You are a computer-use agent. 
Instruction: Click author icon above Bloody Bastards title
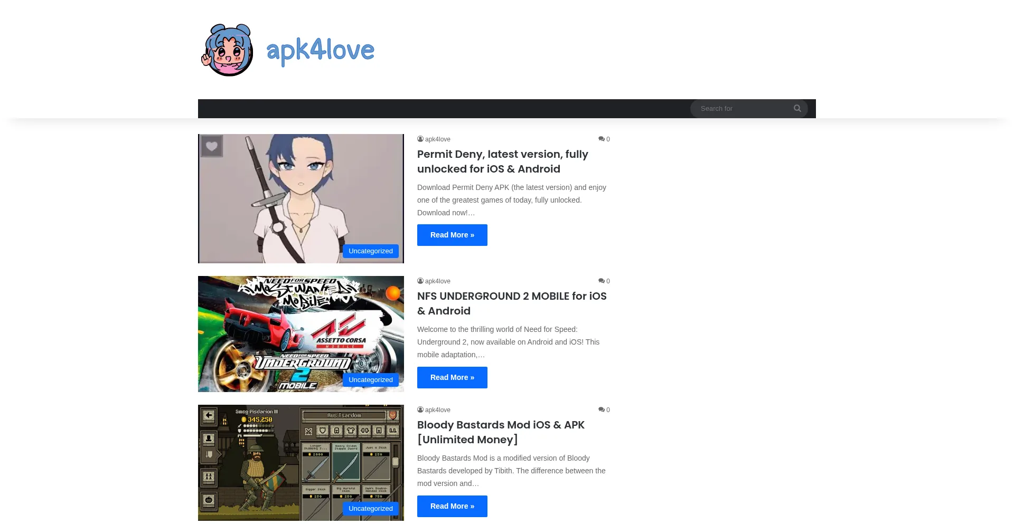click(420, 410)
